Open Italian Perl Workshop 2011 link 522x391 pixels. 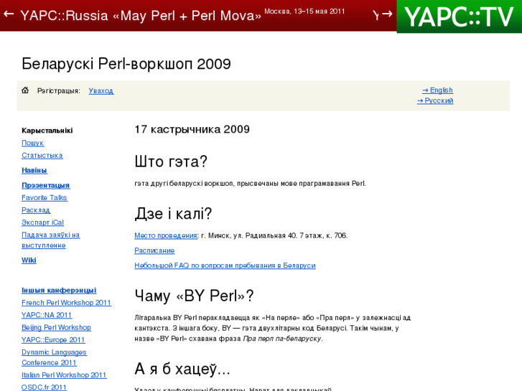coord(64,375)
